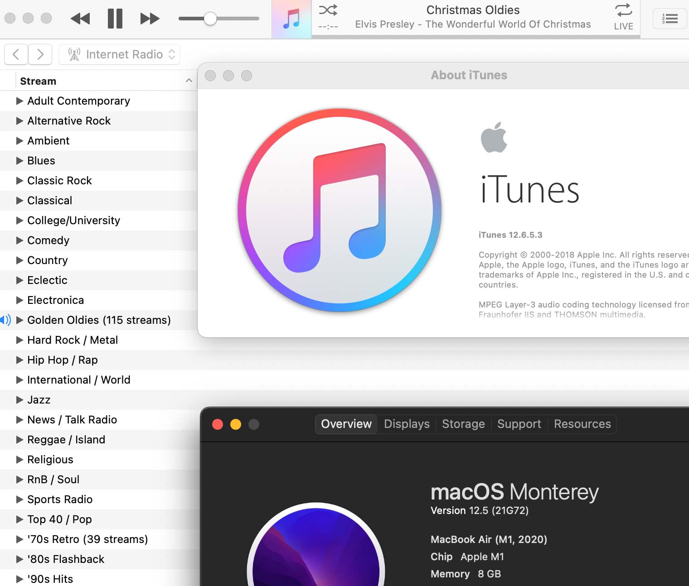Click the album artwork music note thumbnail

[x=291, y=19]
